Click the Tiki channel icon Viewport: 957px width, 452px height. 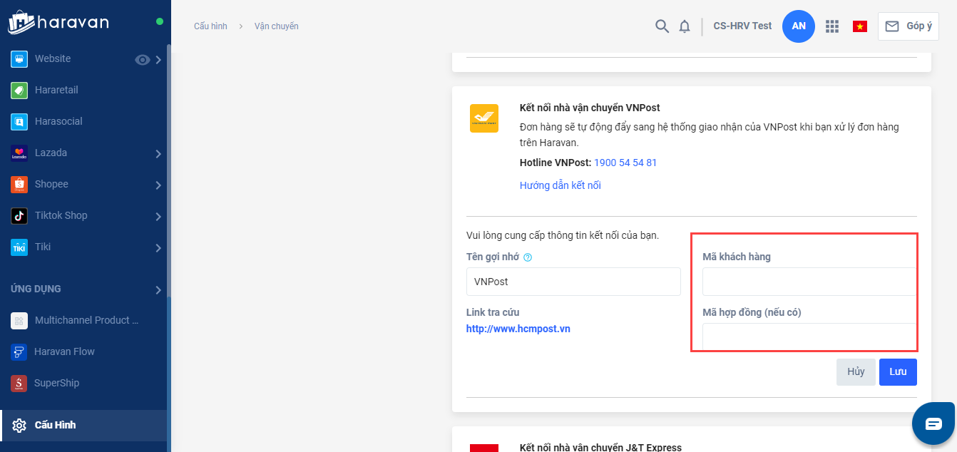click(x=19, y=247)
